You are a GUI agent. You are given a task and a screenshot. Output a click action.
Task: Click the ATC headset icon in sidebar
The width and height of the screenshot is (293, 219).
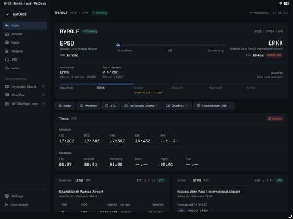(x=7, y=60)
